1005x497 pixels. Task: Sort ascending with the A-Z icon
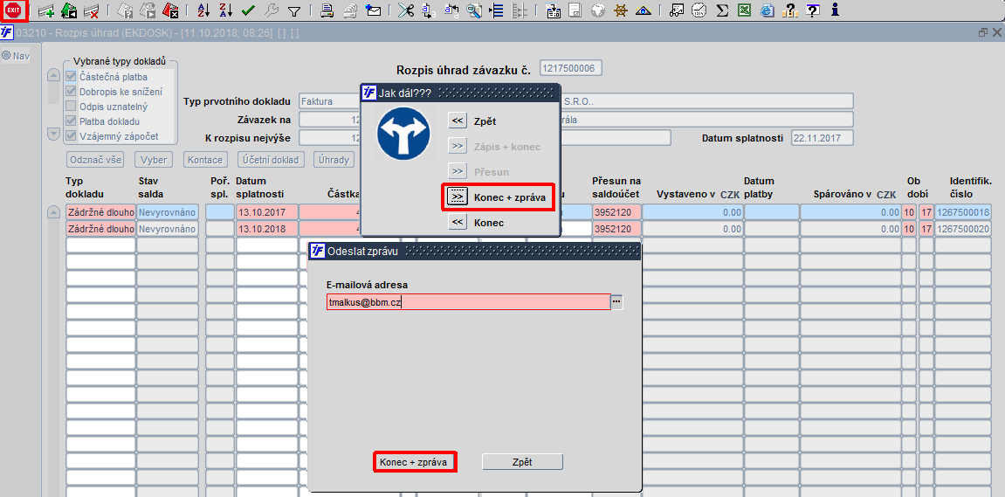tap(203, 10)
